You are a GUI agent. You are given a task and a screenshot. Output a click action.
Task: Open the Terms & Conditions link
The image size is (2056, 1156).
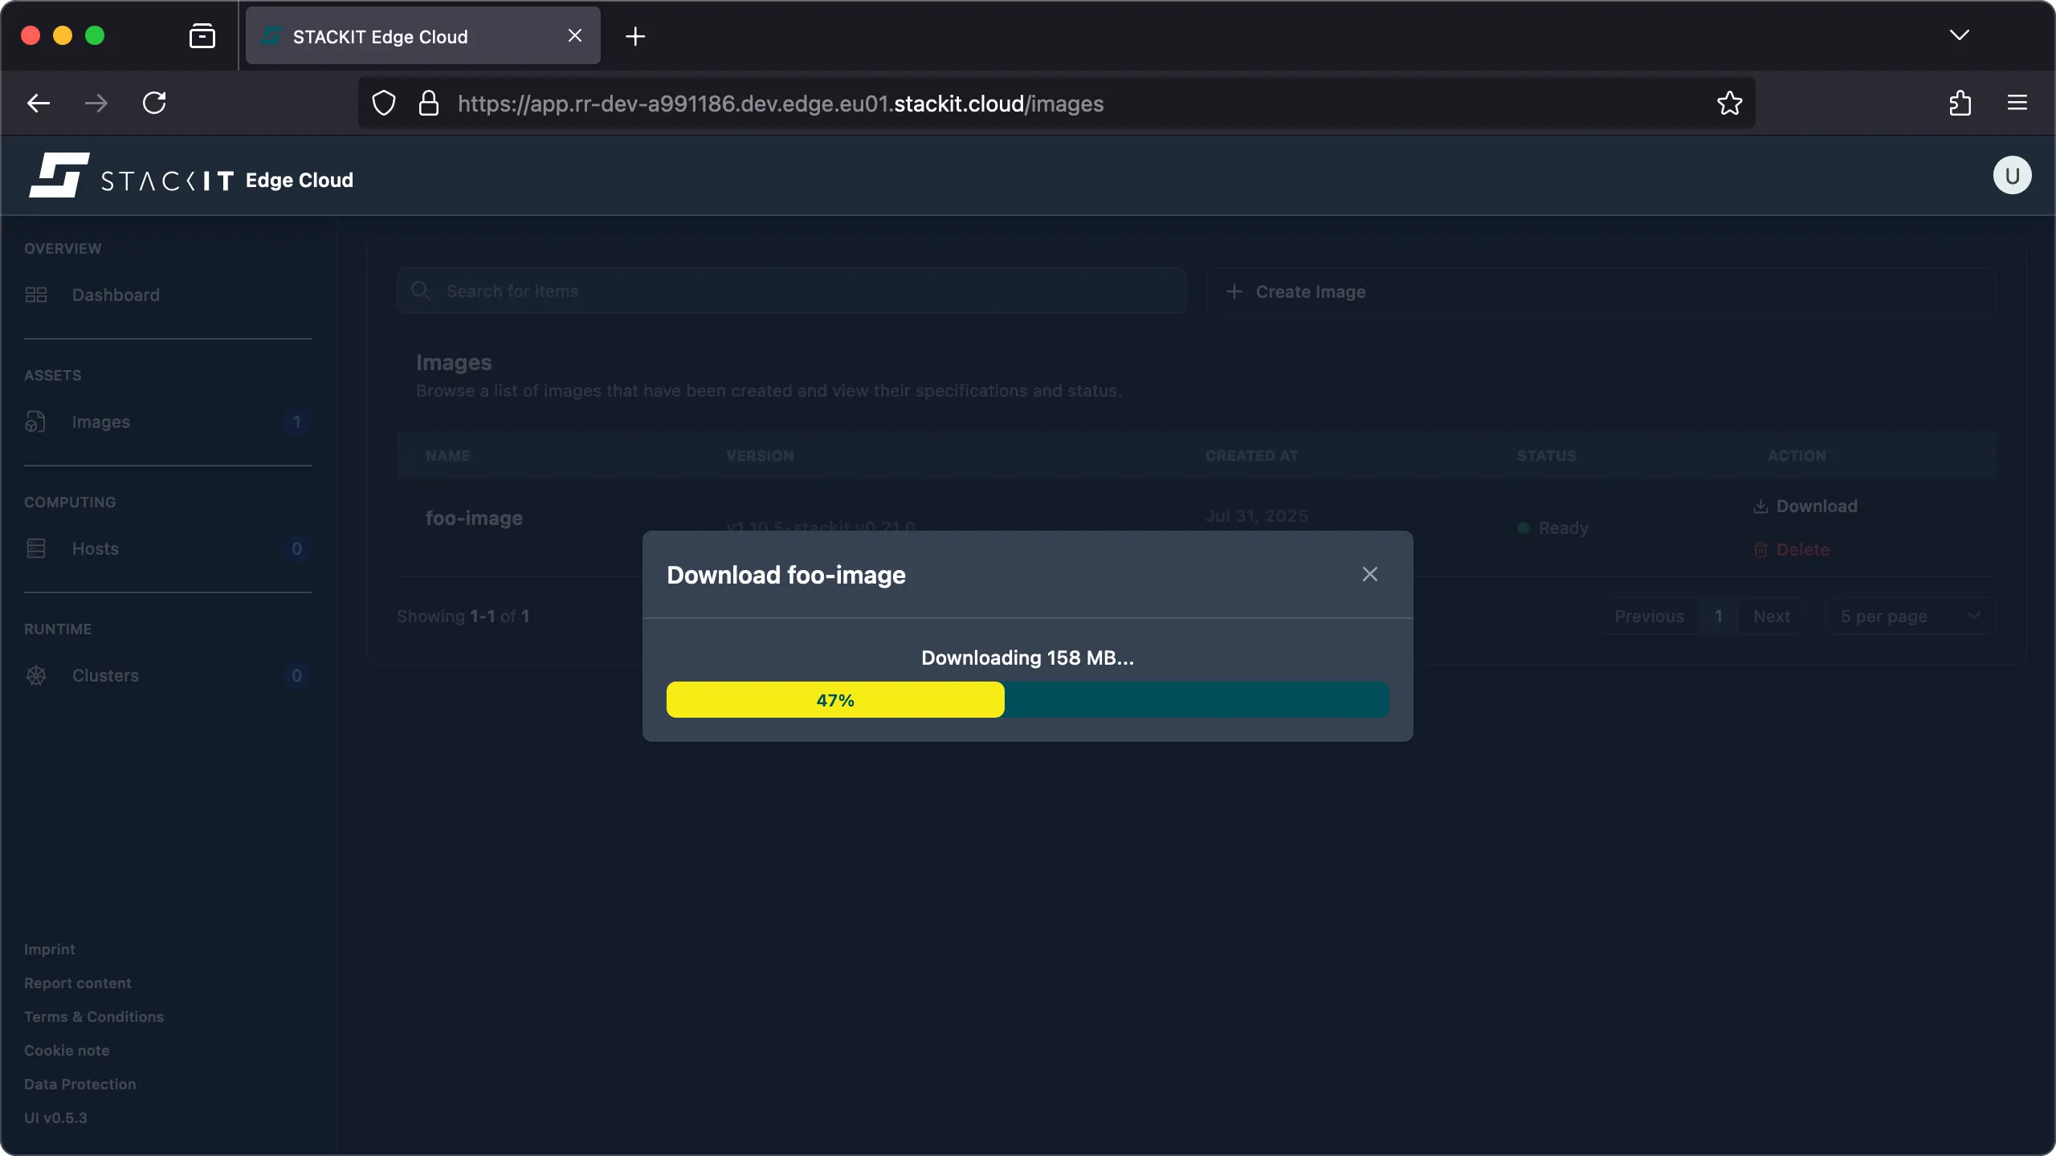(x=93, y=1016)
